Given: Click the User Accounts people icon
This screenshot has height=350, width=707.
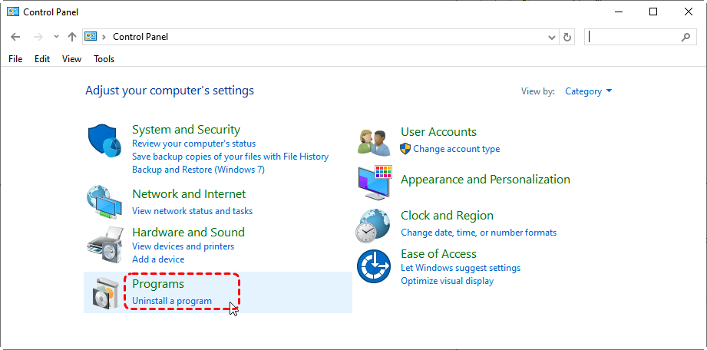Looking at the screenshot, I should (x=374, y=140).
